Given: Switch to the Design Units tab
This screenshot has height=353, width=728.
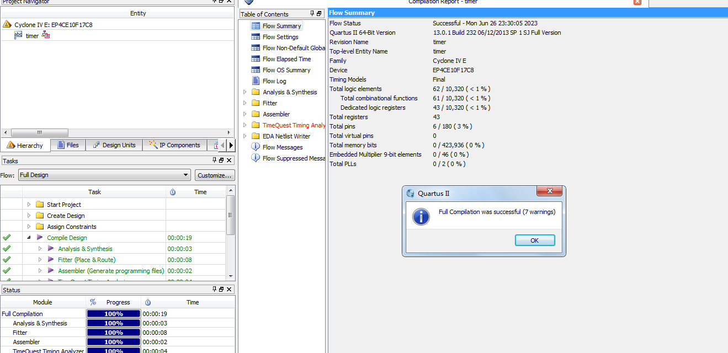Looking at the screenshot, I should pos(114,145).
